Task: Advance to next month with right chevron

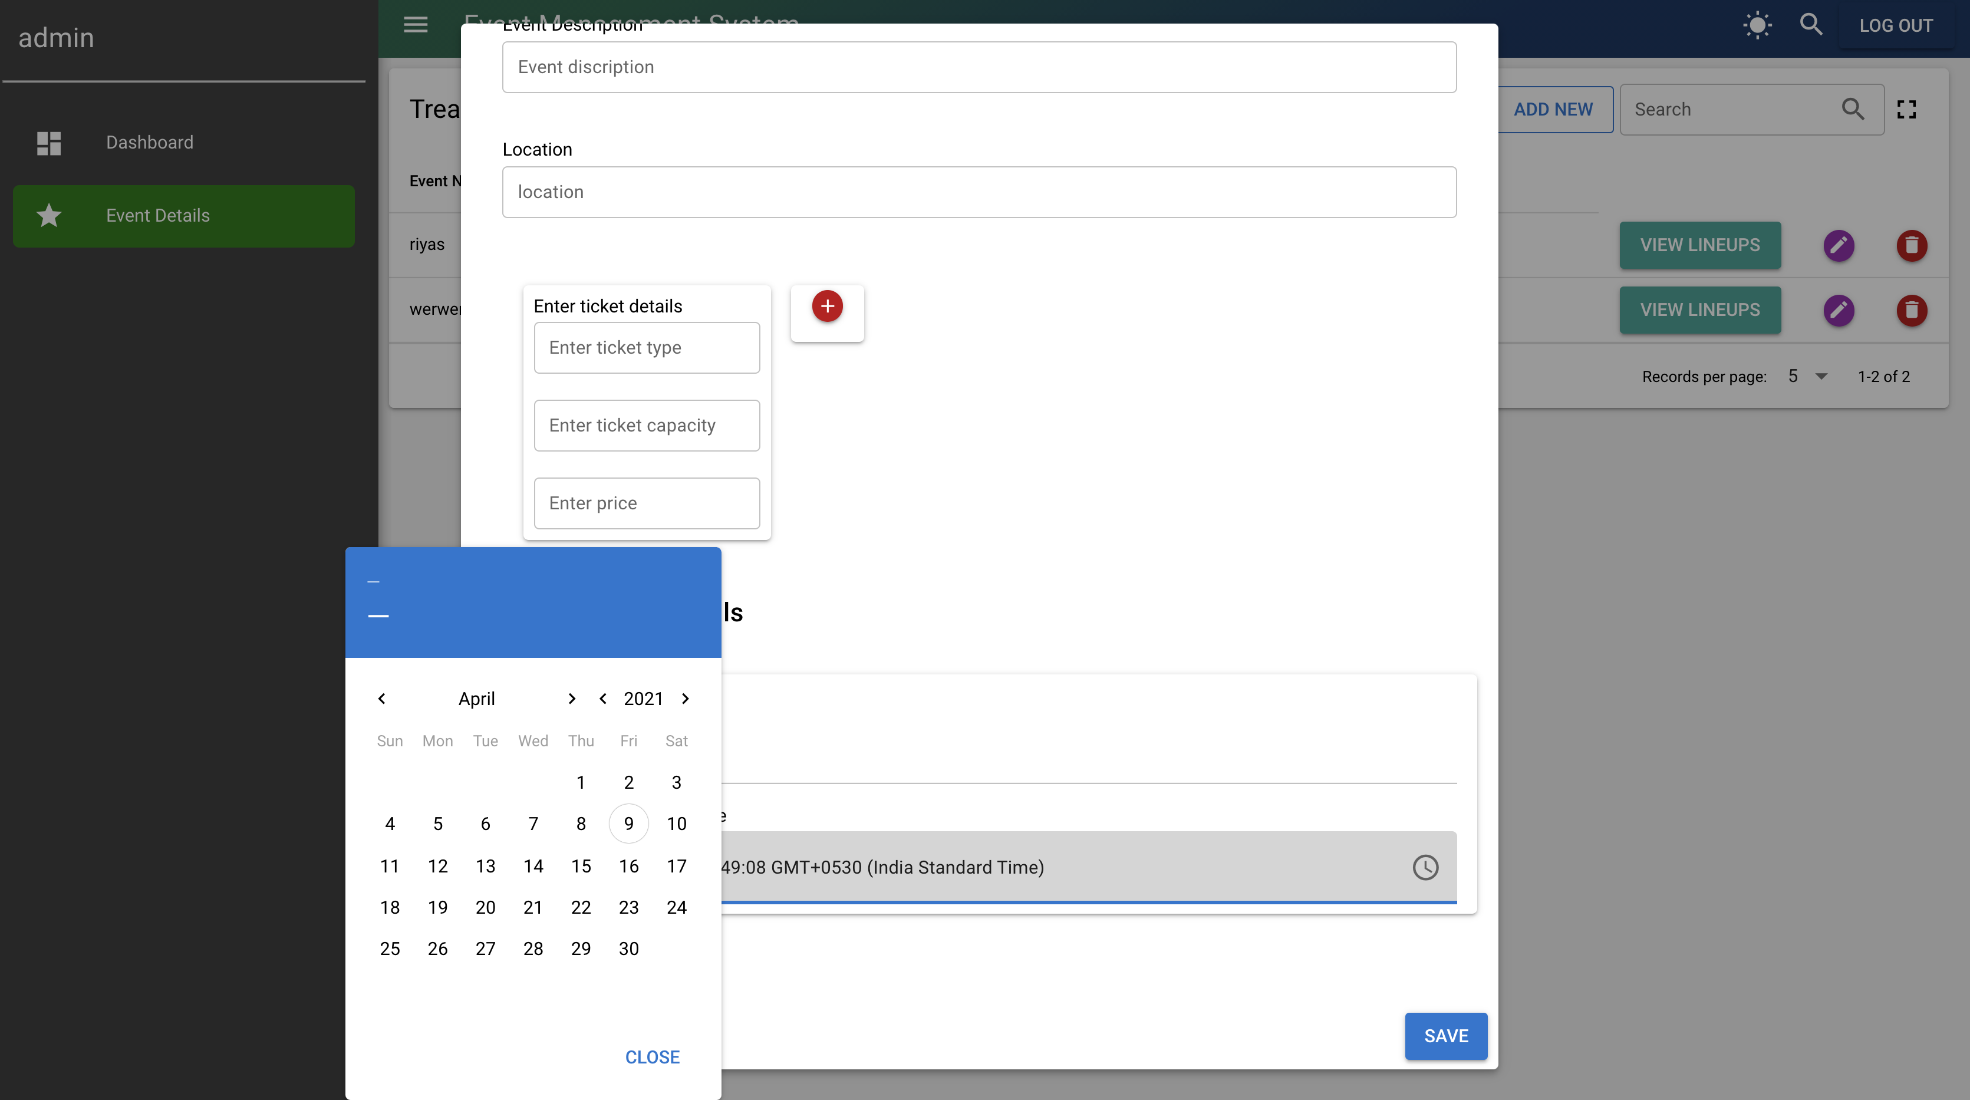Action: pos(571,697)
